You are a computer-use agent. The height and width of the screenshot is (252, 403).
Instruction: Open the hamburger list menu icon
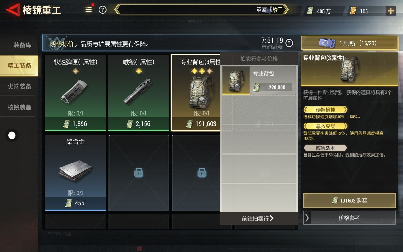coord(88,9)
